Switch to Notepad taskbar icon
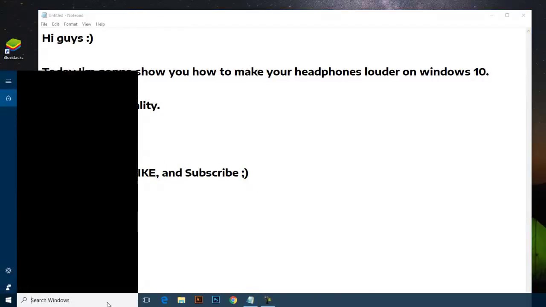This screenshot has height=307, width=546. [250, 300]
